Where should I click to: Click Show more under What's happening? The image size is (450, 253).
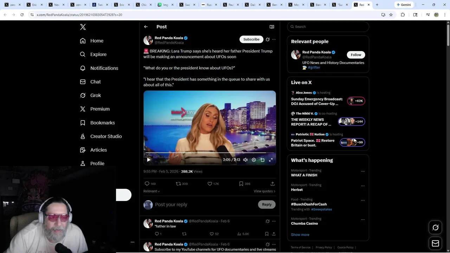pos(300,235)
